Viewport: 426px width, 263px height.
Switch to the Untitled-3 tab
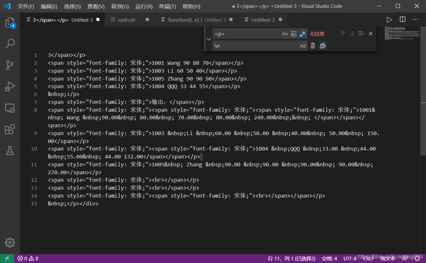[x=62, y=20]
